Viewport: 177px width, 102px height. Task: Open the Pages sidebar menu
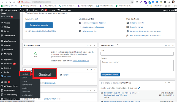click(6, 31)
